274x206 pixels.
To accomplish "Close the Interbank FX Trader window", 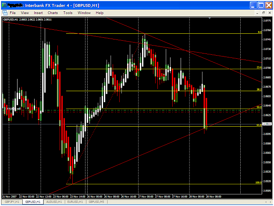I will [x=269, y=5].
